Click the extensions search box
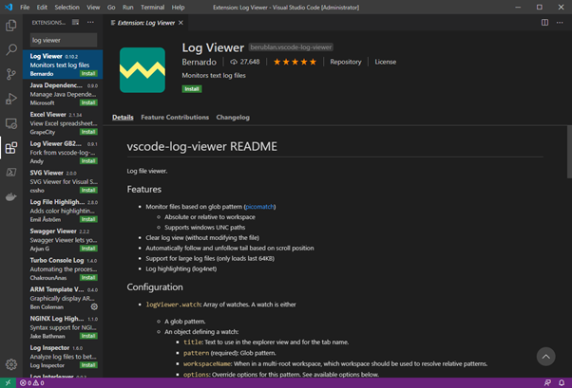 (x=63, y=40)
